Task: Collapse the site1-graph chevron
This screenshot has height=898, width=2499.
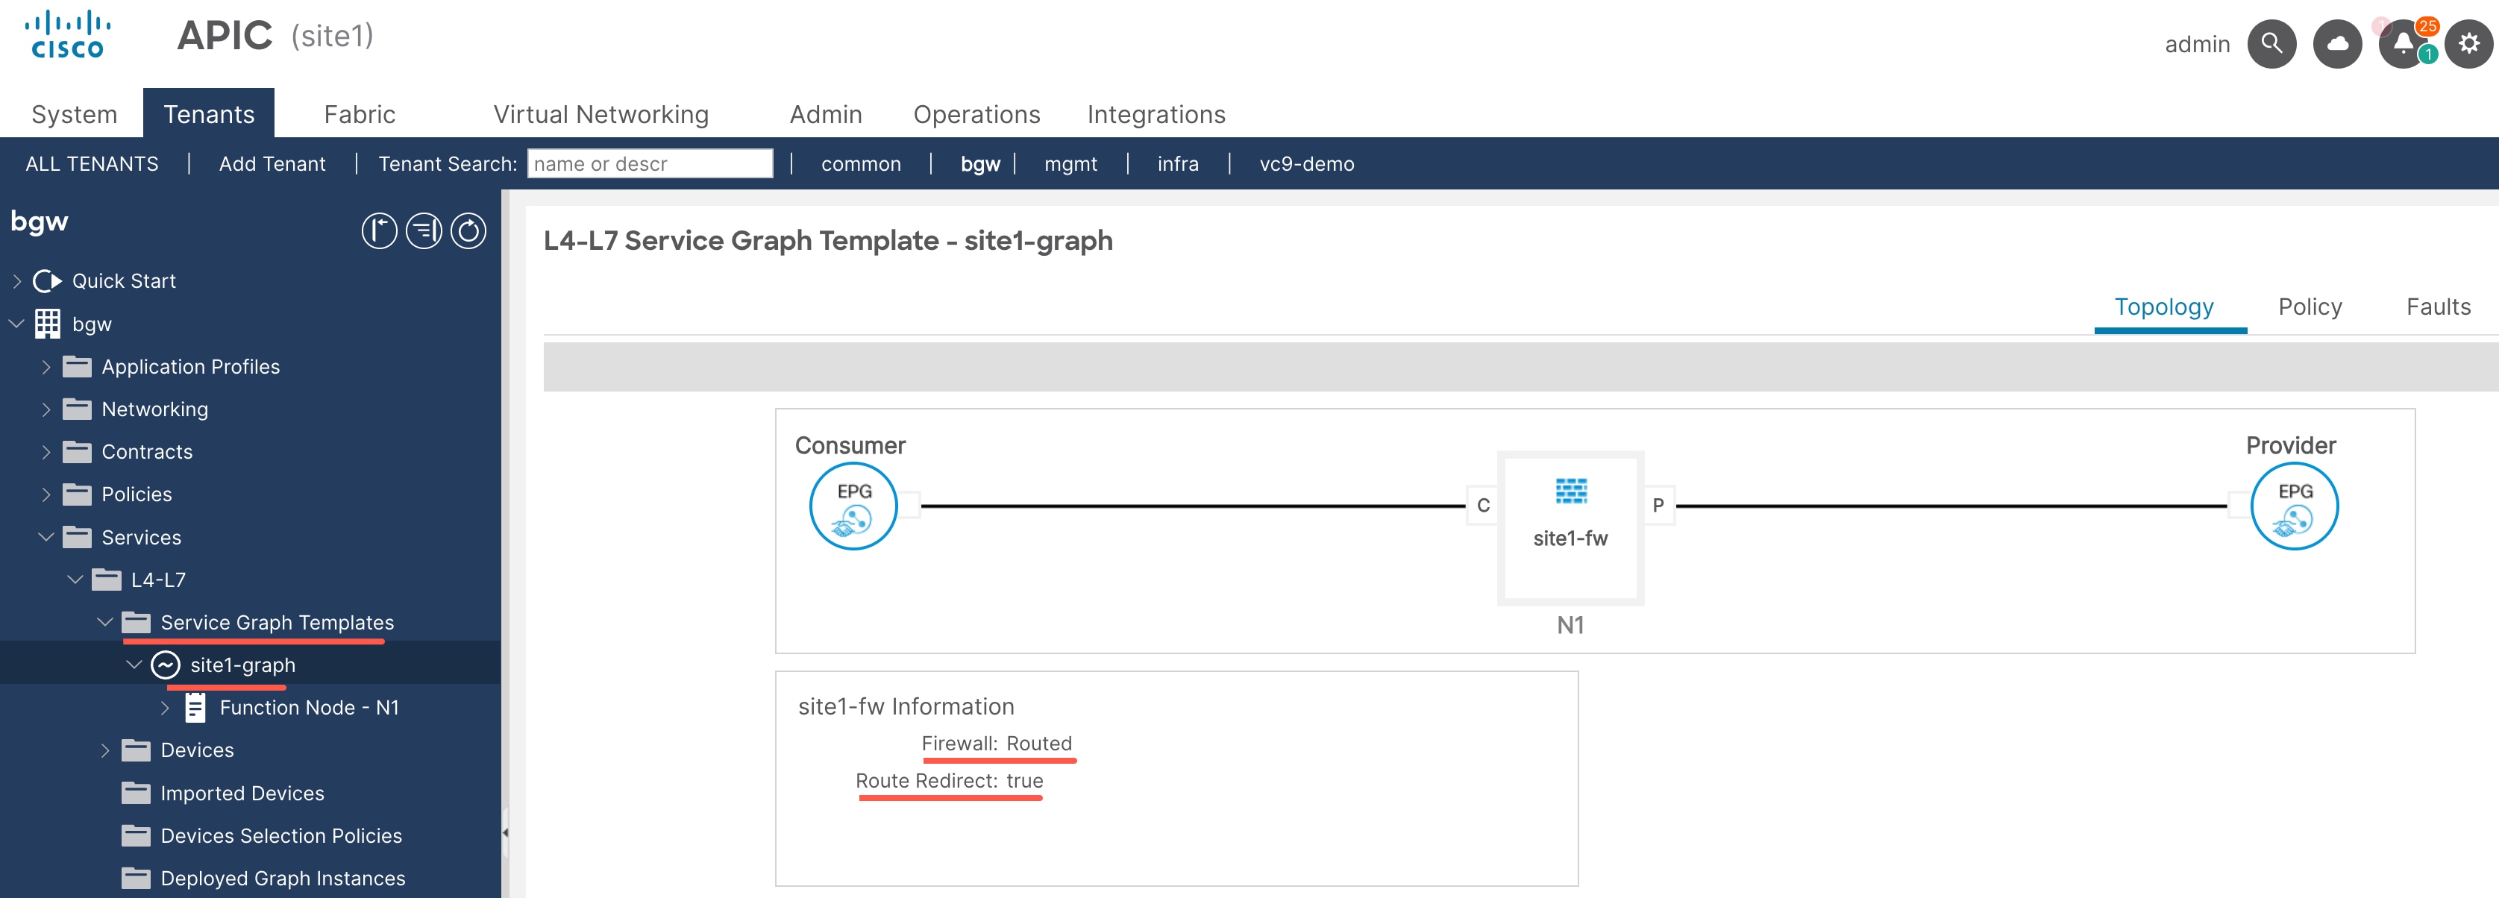Action: point(134,665)
